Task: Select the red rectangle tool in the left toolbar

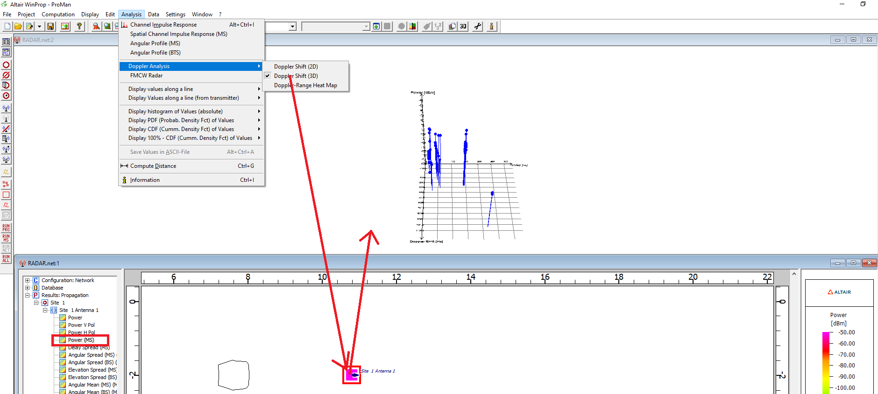Action: click(x=6, y=195)
